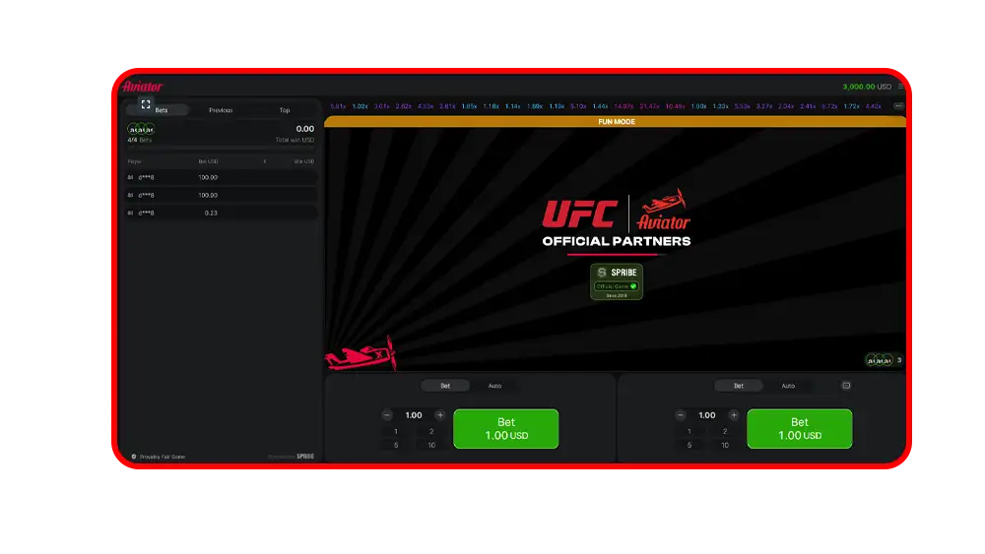The image size is (985, 554).
Task: Click the red airplane on the runway
Action: pos(361,355)
